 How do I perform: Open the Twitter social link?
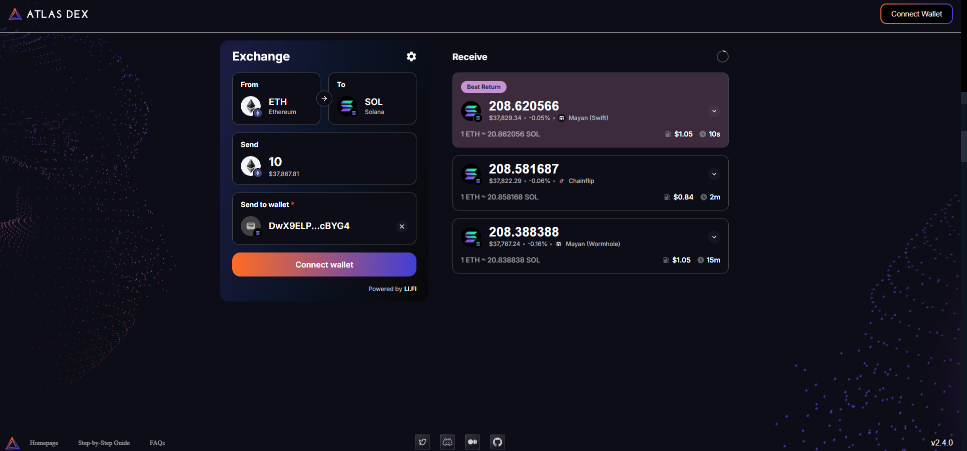pyautogui.click(x=422, y=442)
